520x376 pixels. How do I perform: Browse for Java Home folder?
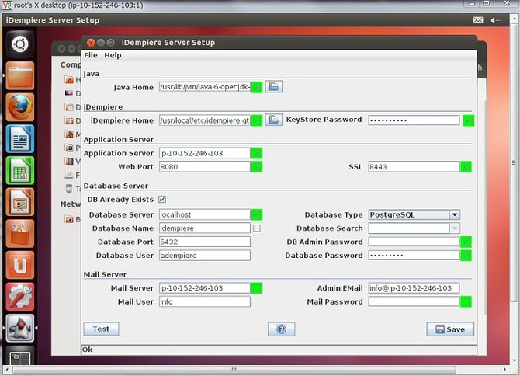pos(274,86)
